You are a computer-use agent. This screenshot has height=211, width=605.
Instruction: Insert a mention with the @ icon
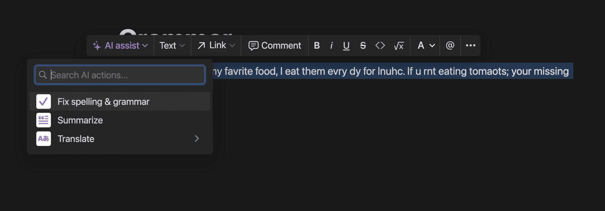tap(450, 45)
